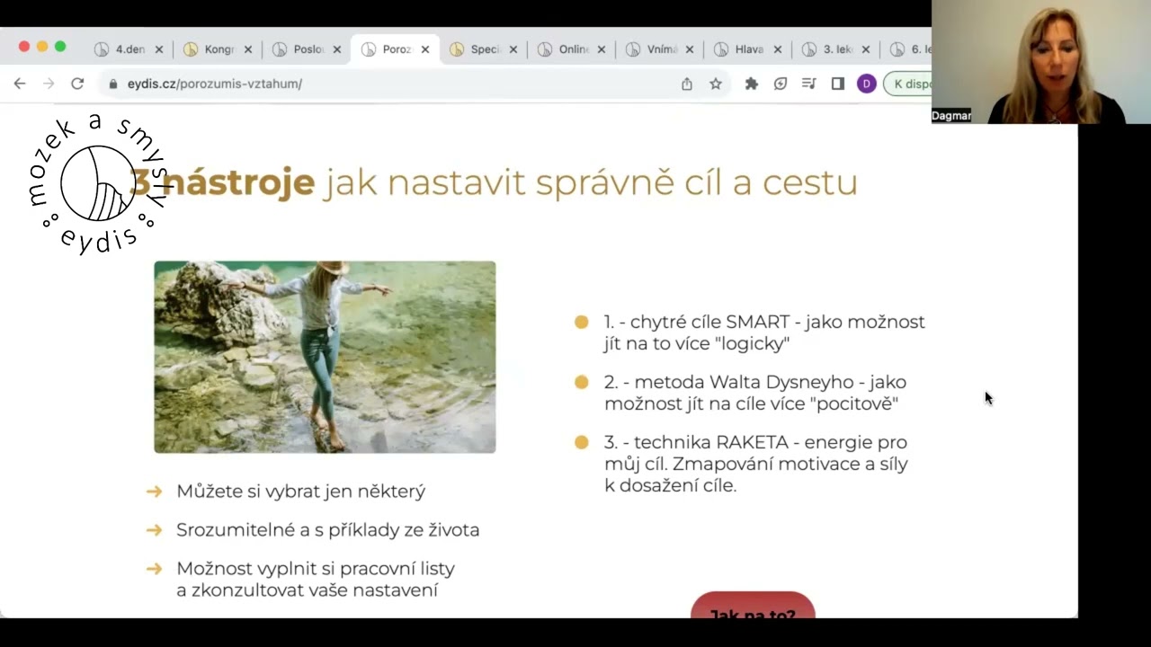This screenshot has width=1151, height=647.
Task: Switch to the 'Speci' tab
Action: point(486,49)
